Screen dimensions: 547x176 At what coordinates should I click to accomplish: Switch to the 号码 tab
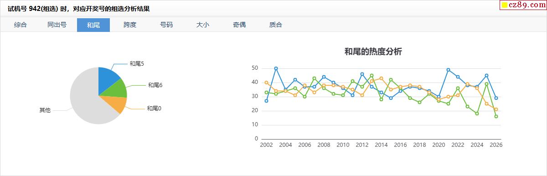pos(166,25)
